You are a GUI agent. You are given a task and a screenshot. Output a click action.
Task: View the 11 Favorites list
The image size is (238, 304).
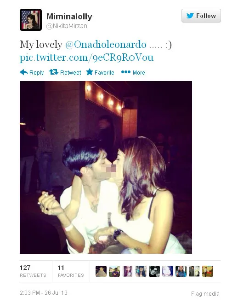pos(71,271)
